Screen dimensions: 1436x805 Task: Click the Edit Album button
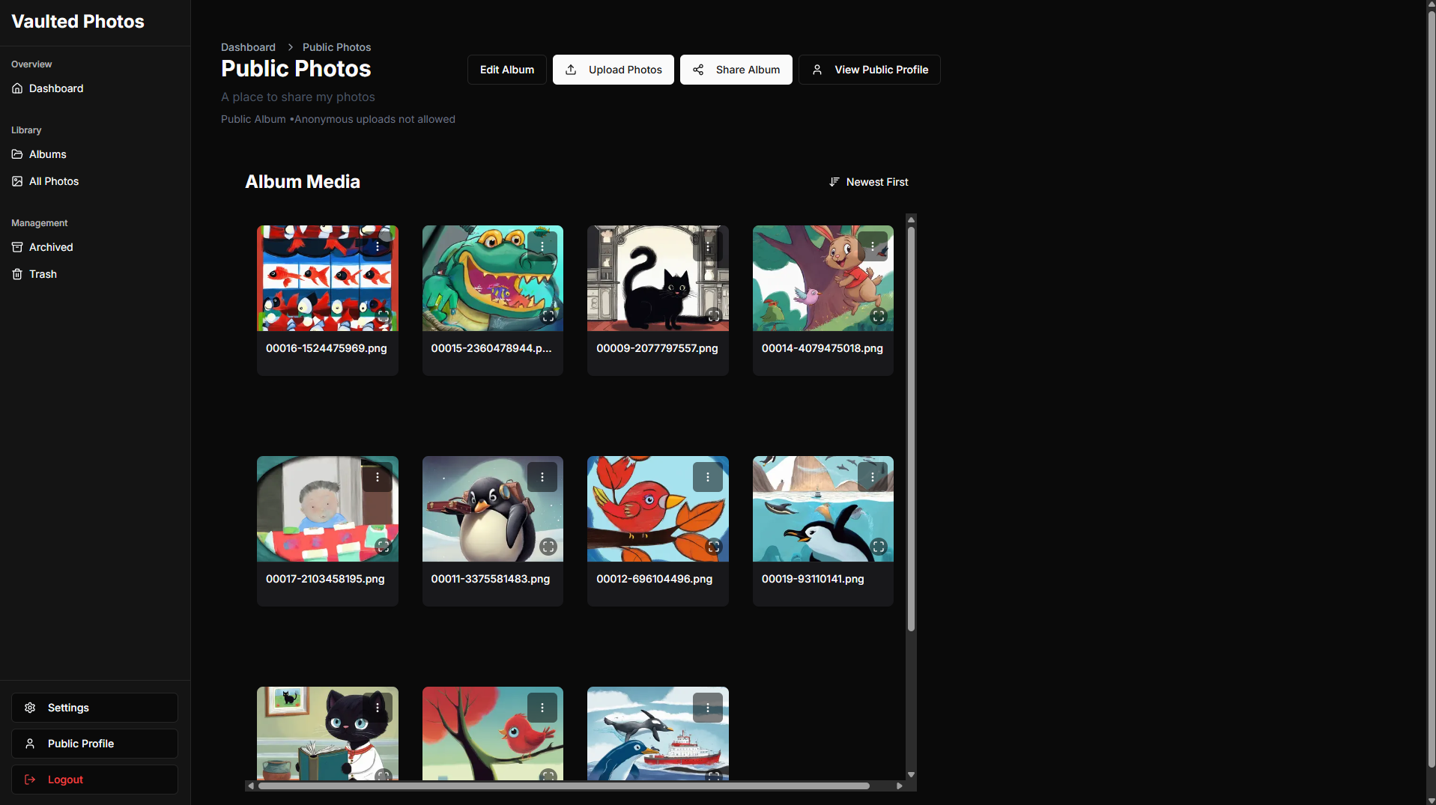tap(507, 70)
